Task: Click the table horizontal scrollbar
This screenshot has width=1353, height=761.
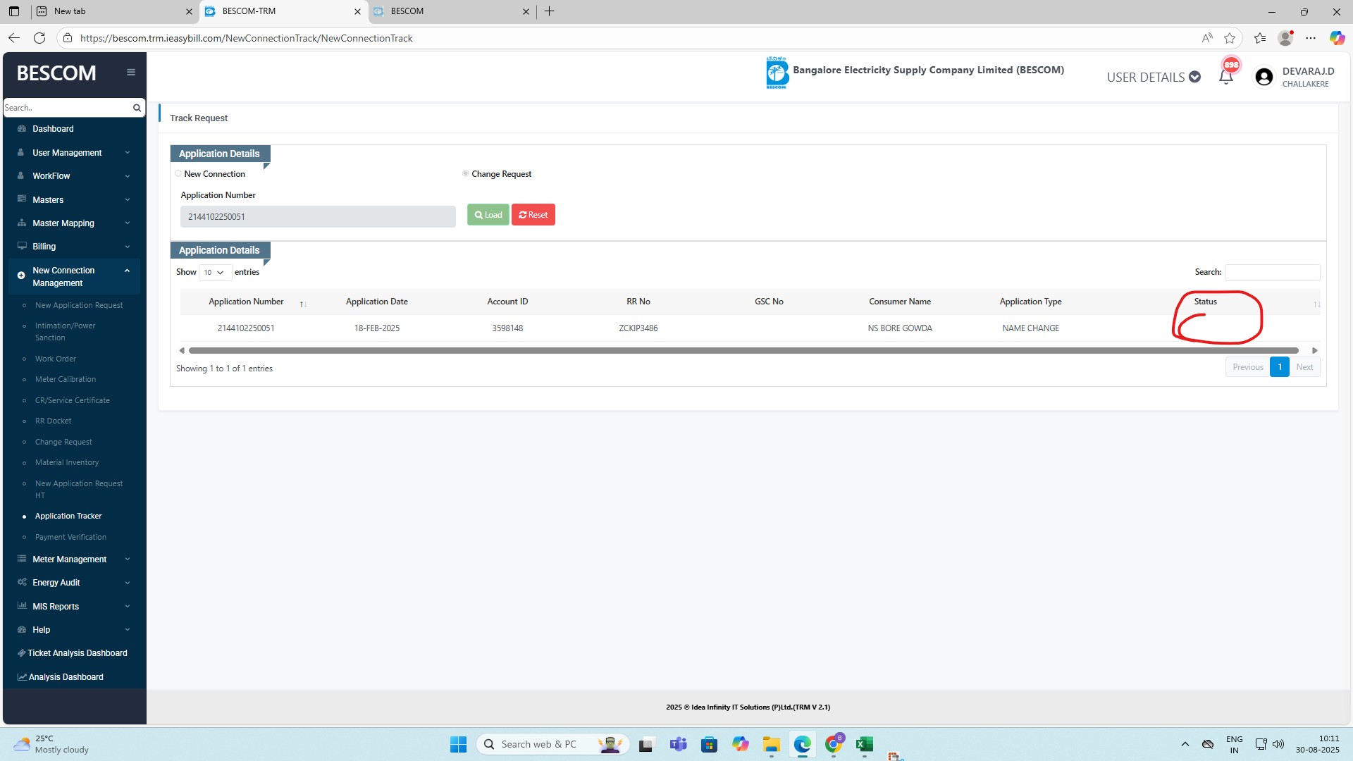Action: point(743,350)
